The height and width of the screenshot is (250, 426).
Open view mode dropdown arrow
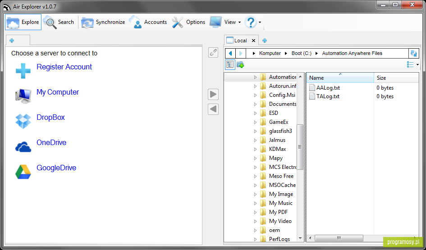pos(417,64)
